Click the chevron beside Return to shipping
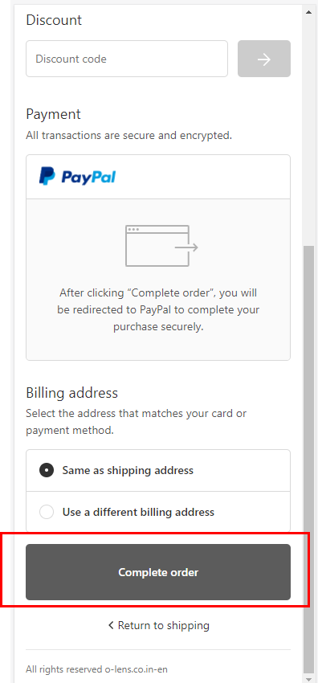The width and height of the screenshot is (318, 683). click(x=111, y=625)
